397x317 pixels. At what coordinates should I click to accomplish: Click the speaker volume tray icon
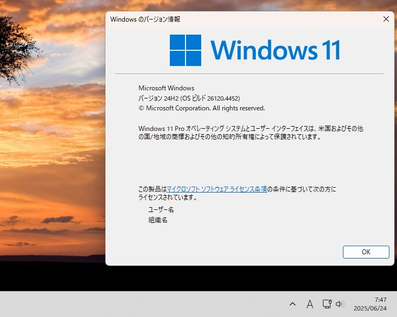[339, 304]
